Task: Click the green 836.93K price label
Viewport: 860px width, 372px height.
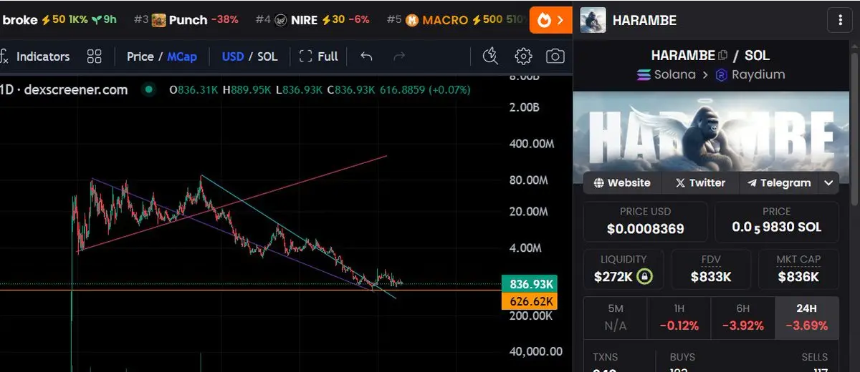Action: pyautogui.click(x=531, y=284)
